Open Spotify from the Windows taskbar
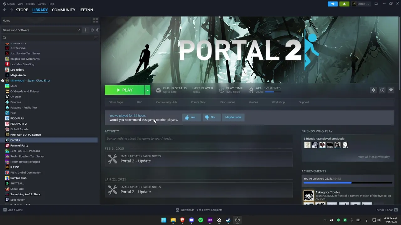Image resolution: width=401 pixels, height=225 pixels. coord(201,220)
